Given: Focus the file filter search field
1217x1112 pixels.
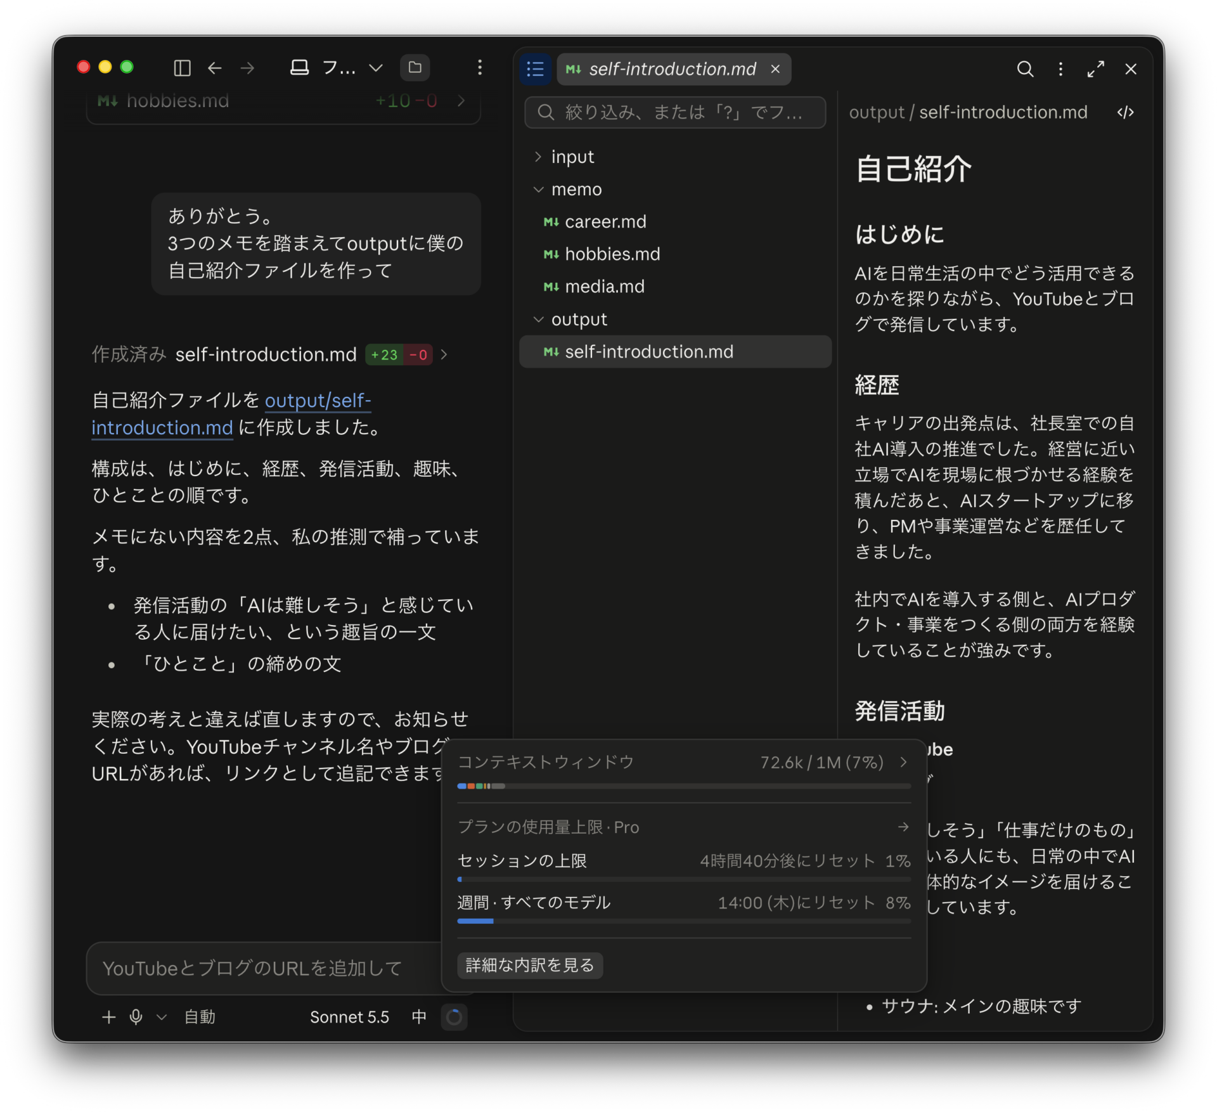Looking at the screenshot, I should (x=675, y=112).
